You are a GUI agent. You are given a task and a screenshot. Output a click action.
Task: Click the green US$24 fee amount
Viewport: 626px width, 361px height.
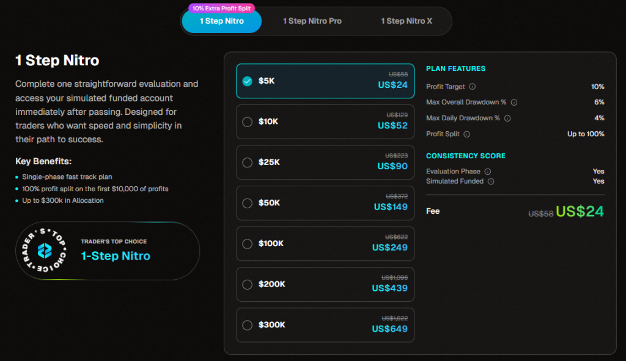click(580, 212)
